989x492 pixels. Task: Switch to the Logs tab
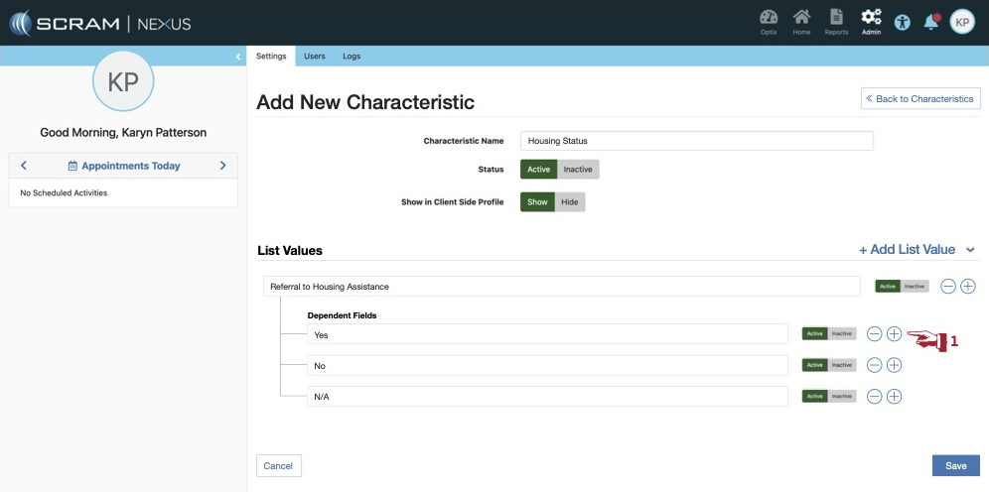pyautogui.click(x=352, y=57)
